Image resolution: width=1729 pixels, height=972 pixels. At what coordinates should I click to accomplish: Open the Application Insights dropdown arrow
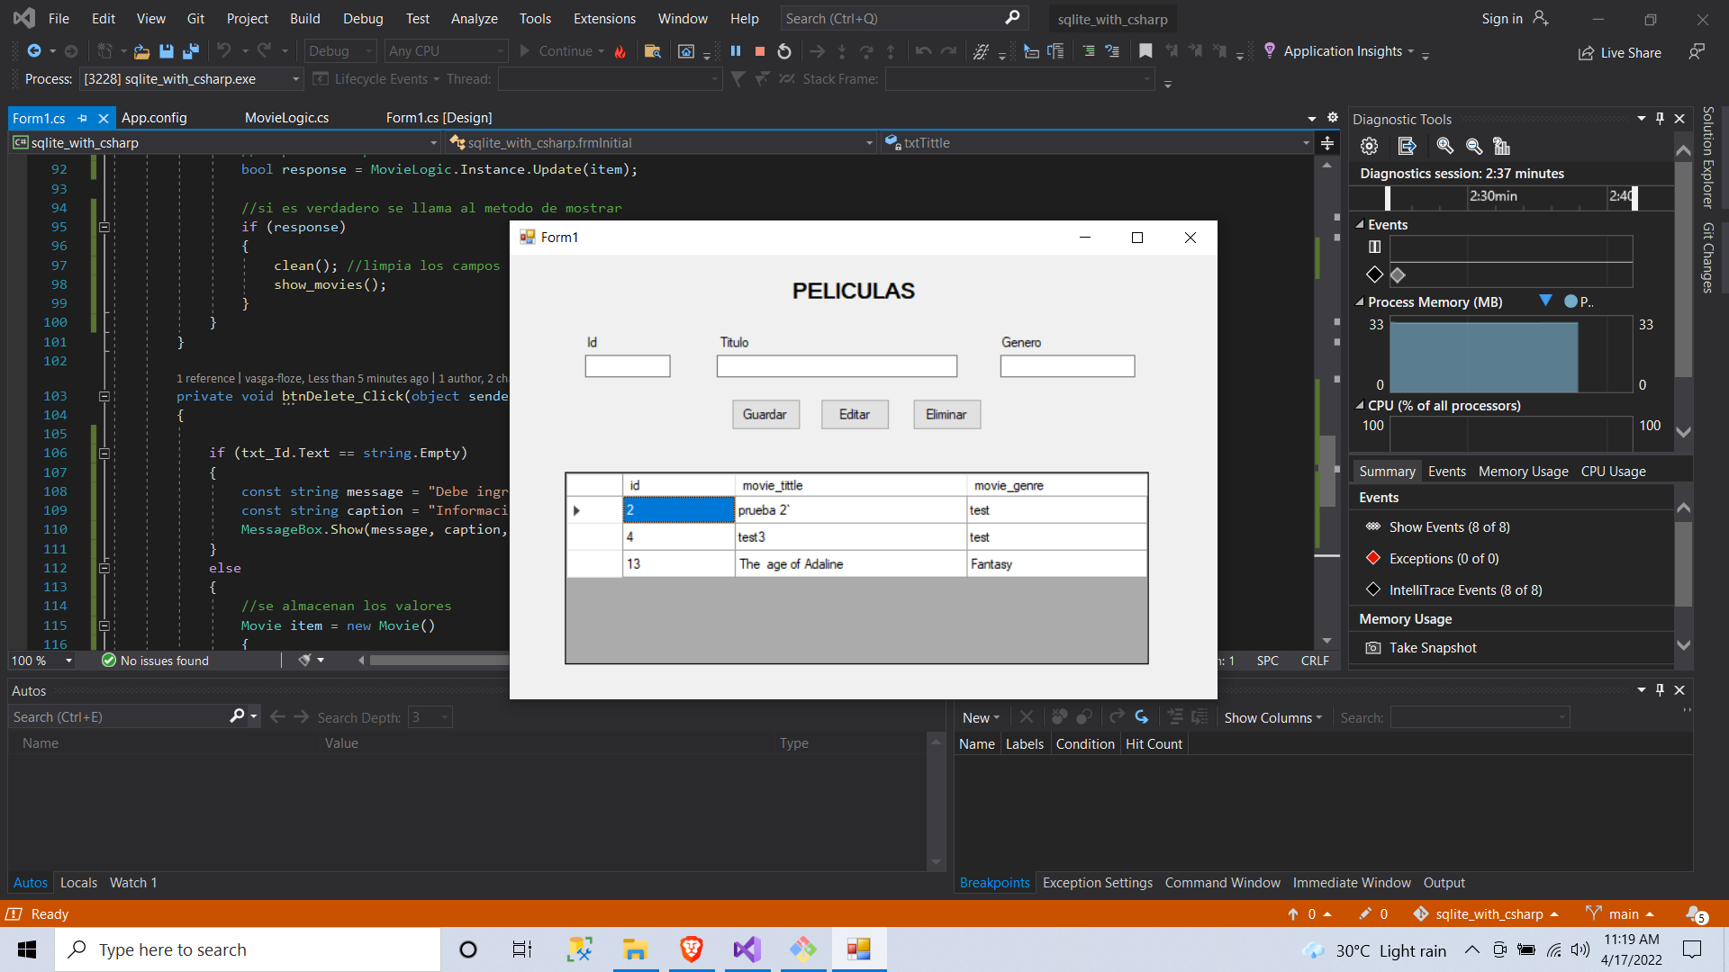[1411, 51]
